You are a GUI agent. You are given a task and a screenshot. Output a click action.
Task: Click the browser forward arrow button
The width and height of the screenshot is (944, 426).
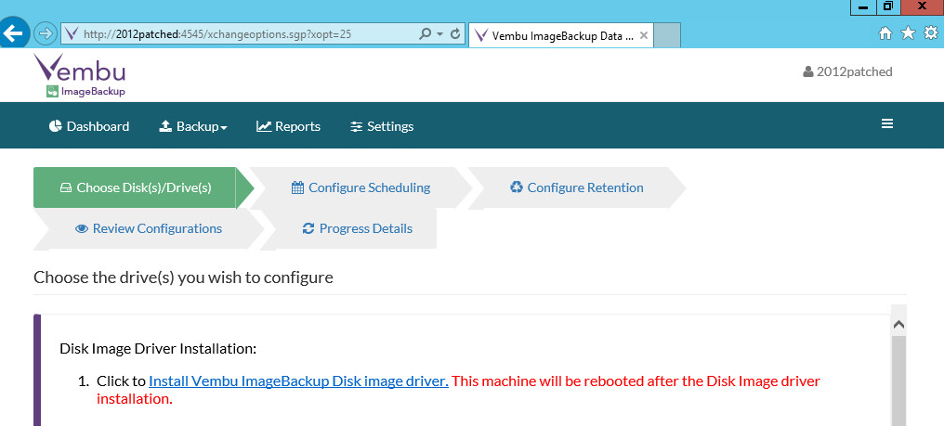(x=45, y=33)
